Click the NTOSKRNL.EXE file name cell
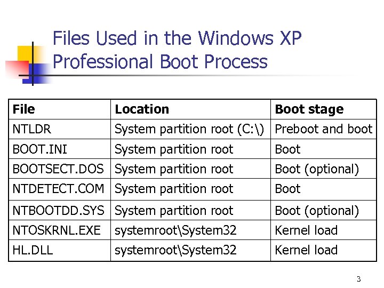384x288 pixels. coord(57,230)
